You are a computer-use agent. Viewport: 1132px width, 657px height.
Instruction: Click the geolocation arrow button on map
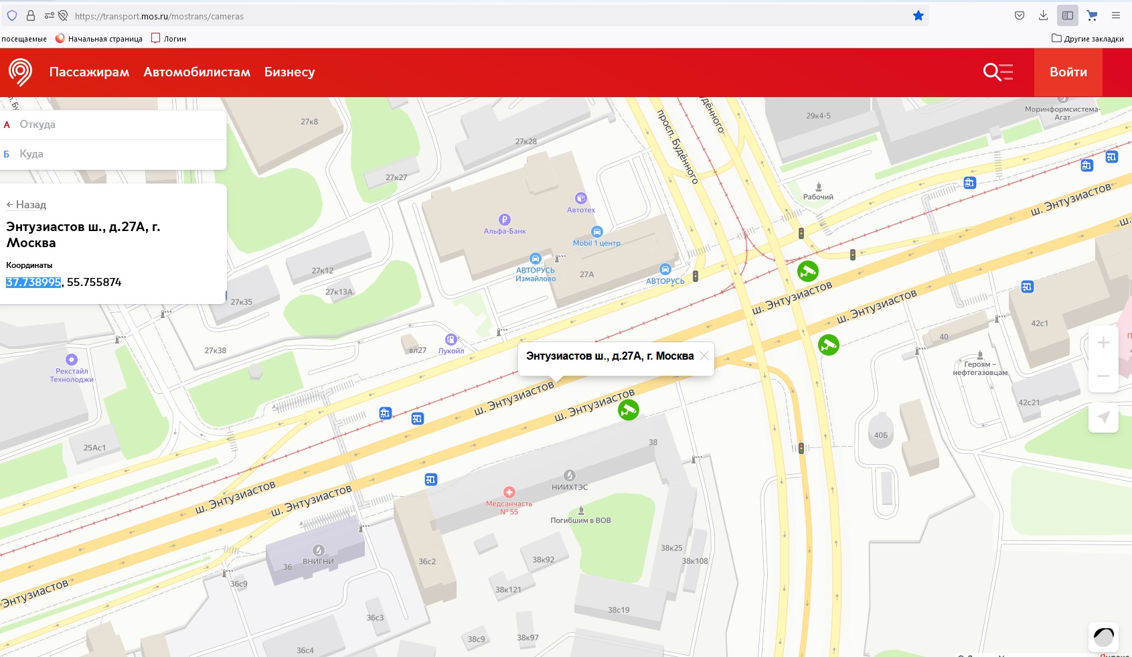(x=1103, y=418)
